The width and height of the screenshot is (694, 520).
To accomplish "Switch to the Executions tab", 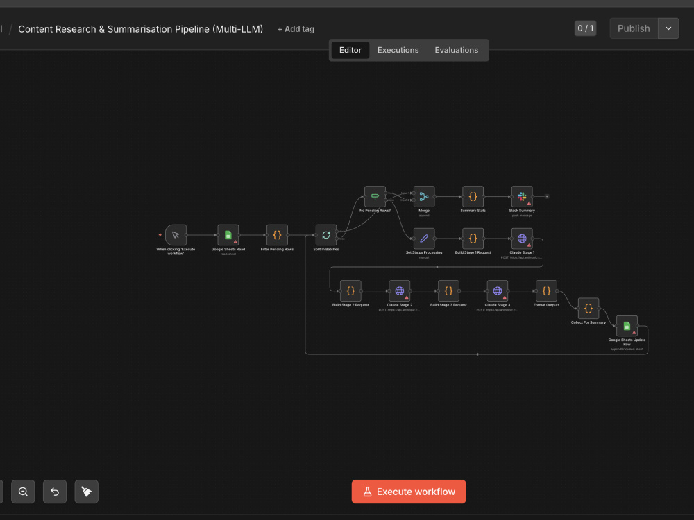I will coord(398,50).
